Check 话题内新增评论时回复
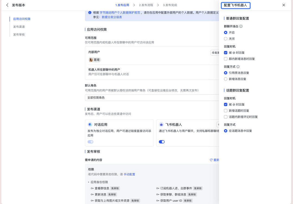This screenshot has width=293, height=204. (x=225, y=117)
